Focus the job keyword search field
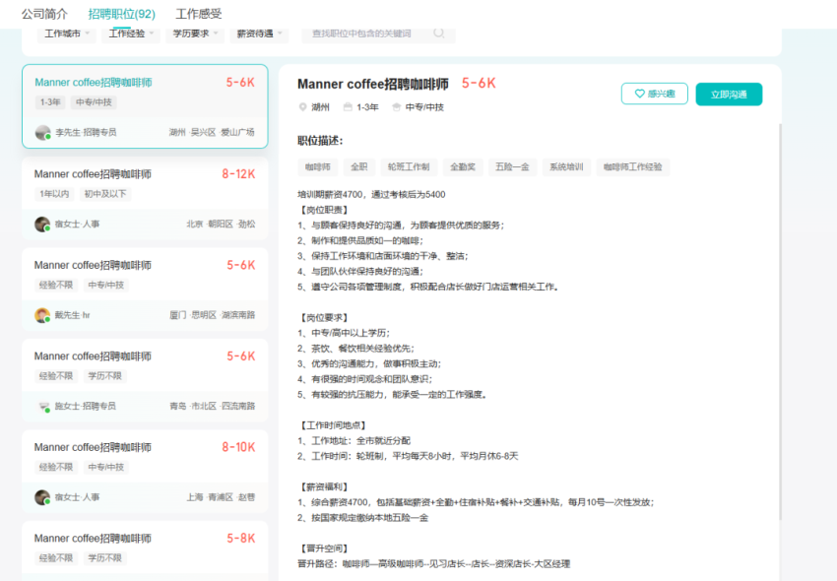 (378, 33)
